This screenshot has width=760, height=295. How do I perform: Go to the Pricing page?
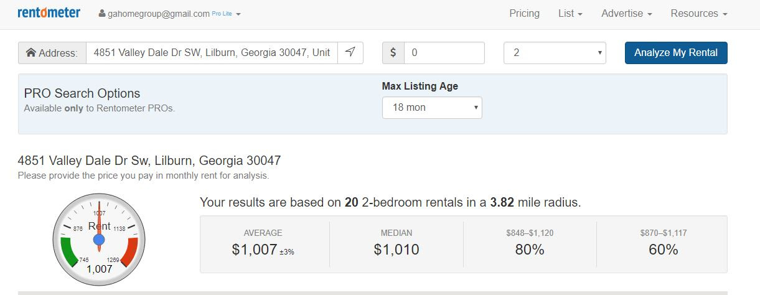(524, 13)
